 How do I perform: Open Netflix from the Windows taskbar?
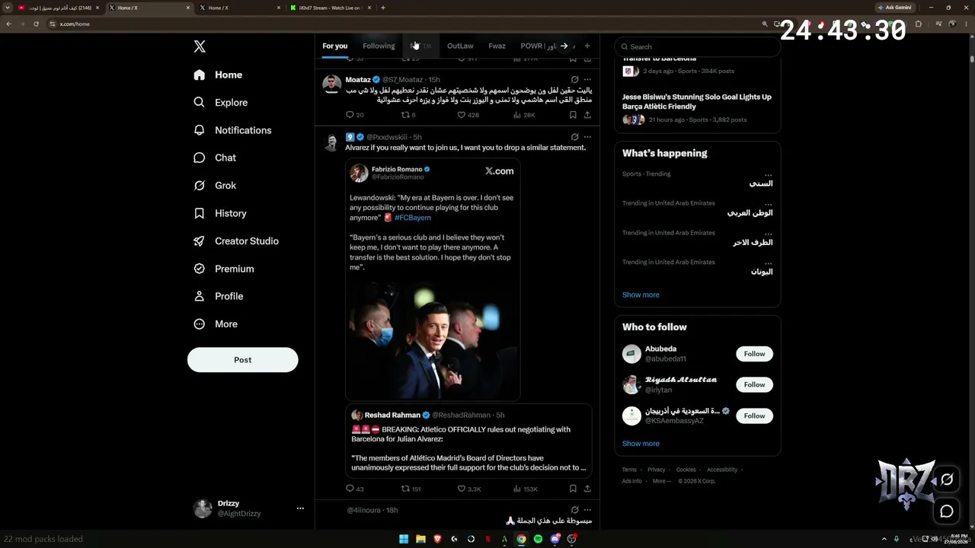coord(487,539)
